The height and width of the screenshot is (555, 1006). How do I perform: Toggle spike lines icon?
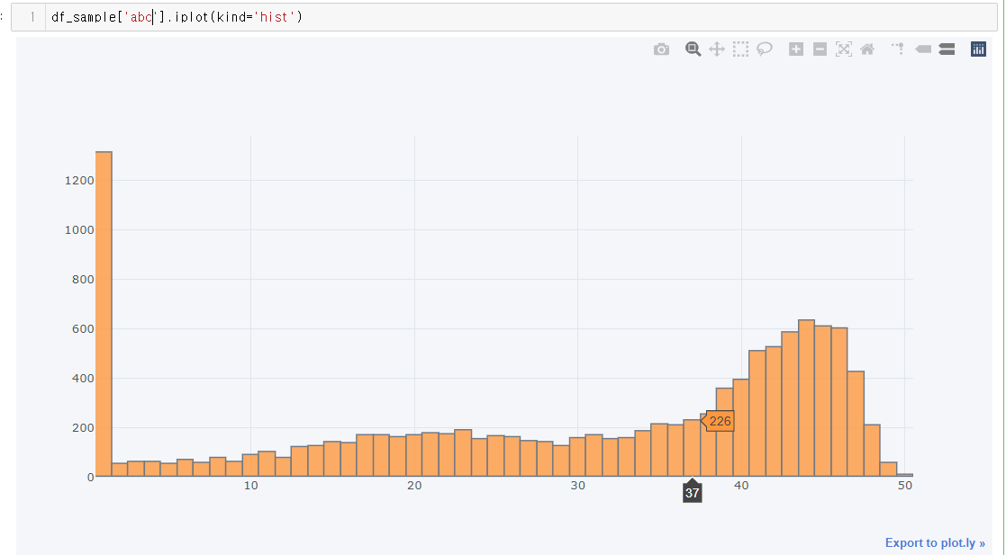[x=898, y=49]
